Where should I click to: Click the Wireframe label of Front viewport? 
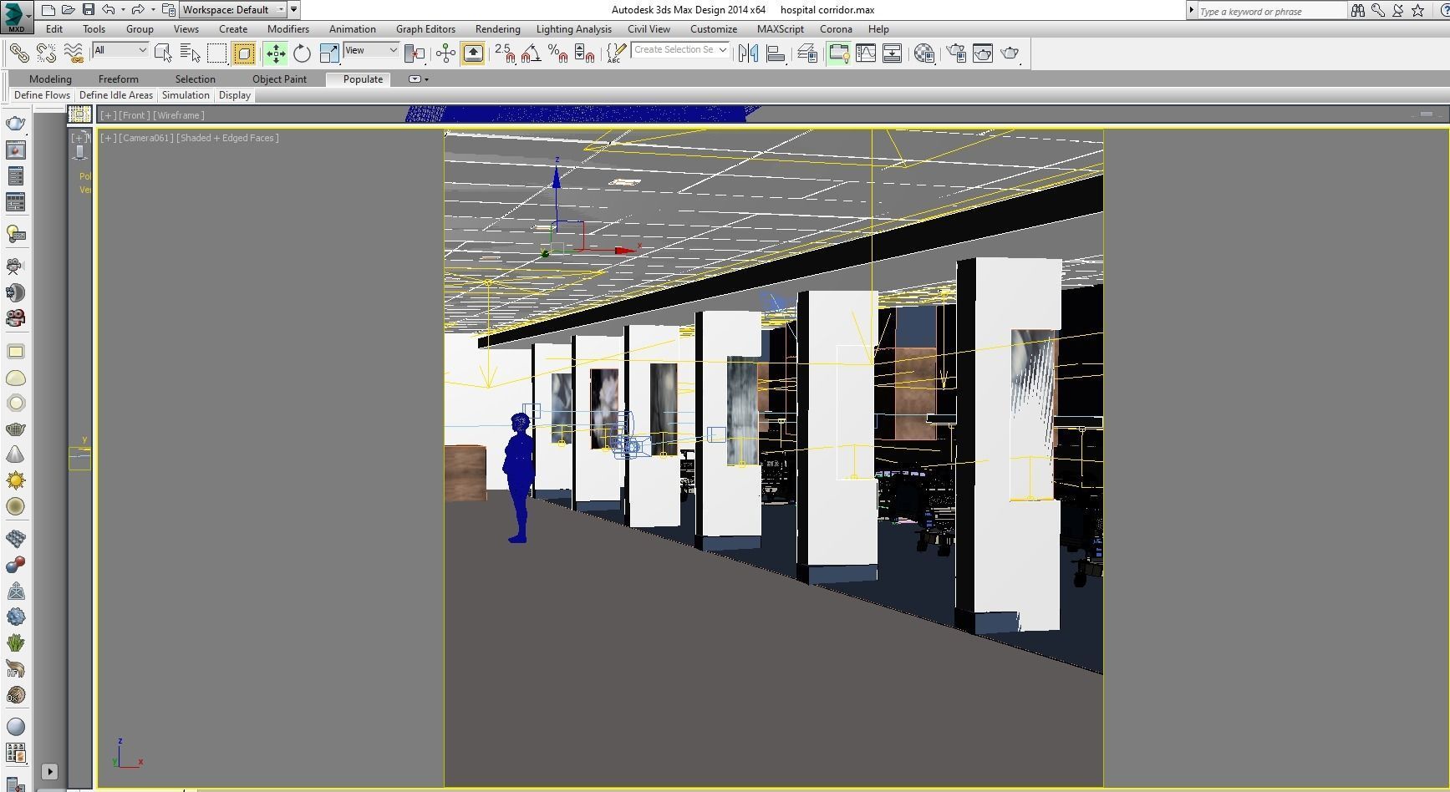click(x=179, y=115)
